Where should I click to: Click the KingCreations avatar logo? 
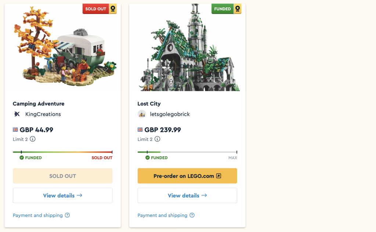tap(17, 114)
